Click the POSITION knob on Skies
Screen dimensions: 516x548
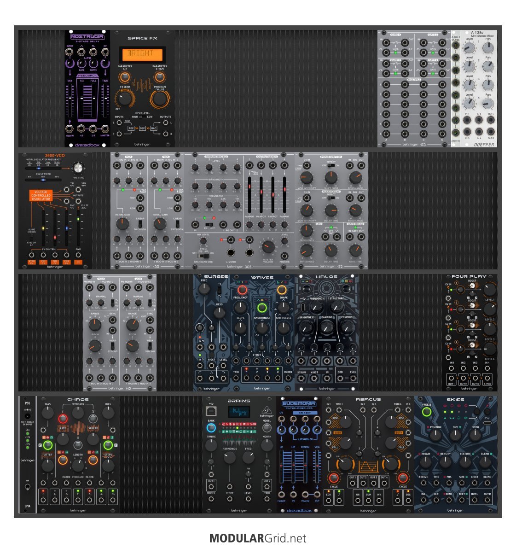point(435,436)
